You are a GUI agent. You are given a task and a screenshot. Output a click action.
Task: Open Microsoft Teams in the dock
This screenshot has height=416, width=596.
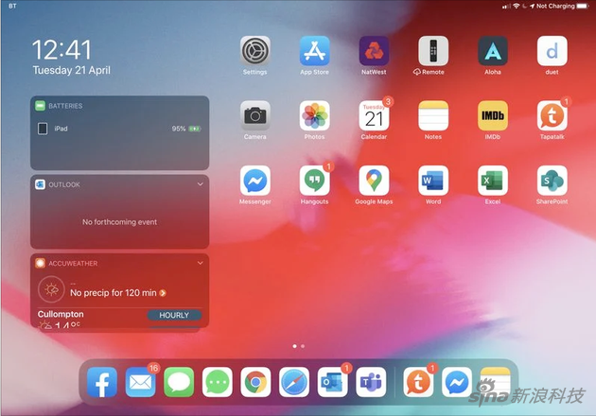tap(371, 382)
